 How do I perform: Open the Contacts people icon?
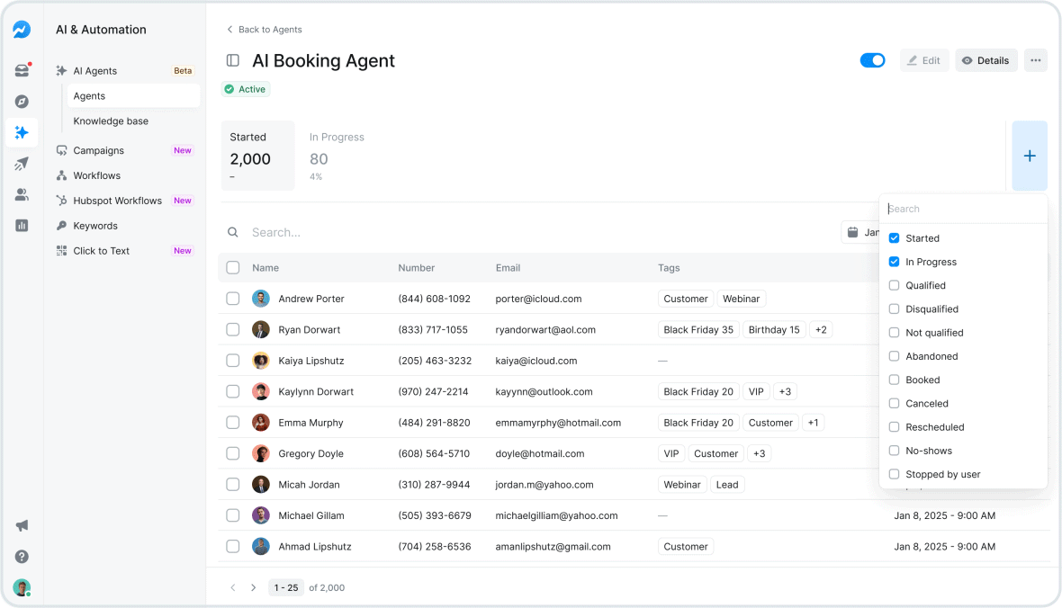(x=22, y=194)
